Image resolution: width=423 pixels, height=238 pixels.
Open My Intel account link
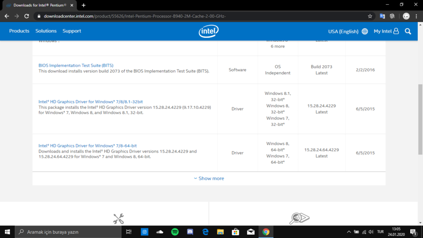click(x=386, y=31)
